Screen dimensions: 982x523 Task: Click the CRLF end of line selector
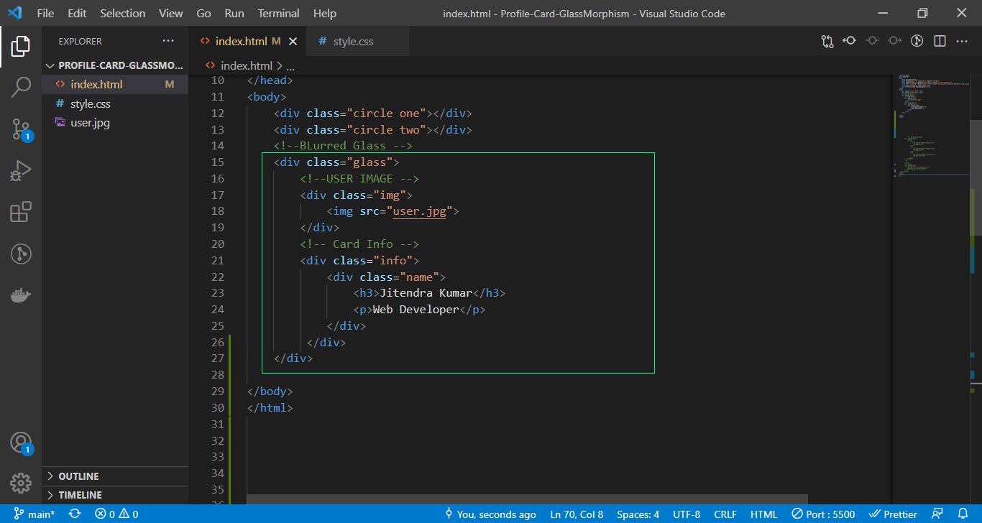pos(725,514)
